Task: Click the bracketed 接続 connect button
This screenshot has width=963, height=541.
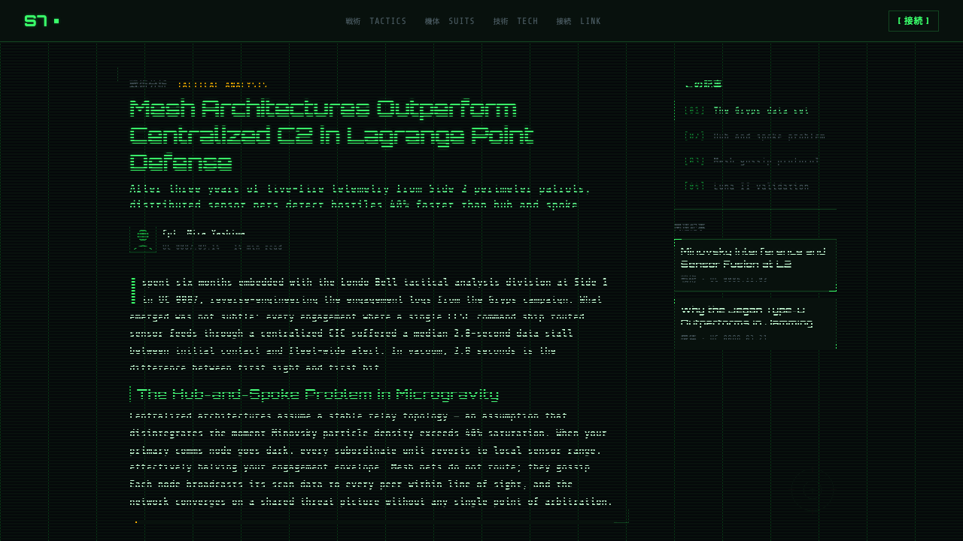Action: point(913,21)
